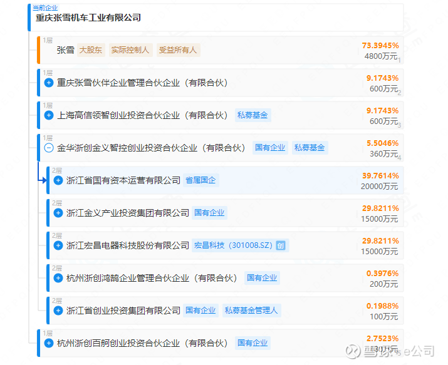Click the 省属国企 tag
This screenshot has width=448, height=365.
click(x=201, y=180)
